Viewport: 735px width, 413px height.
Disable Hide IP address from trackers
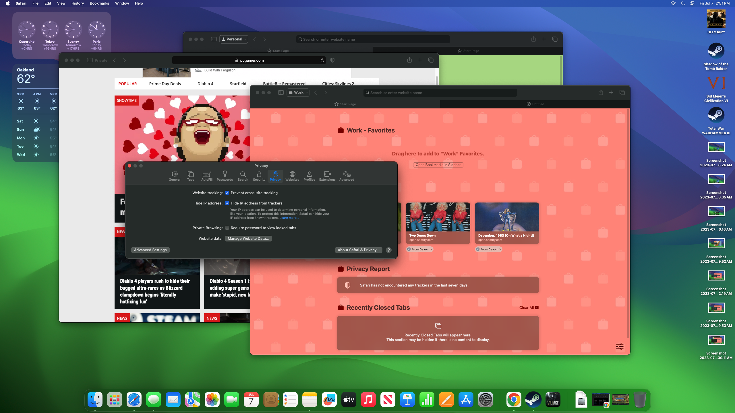click(227, 203)
